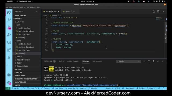The image size is (172, 96).
Task: Click Connect in status bar
Action: 46,88
